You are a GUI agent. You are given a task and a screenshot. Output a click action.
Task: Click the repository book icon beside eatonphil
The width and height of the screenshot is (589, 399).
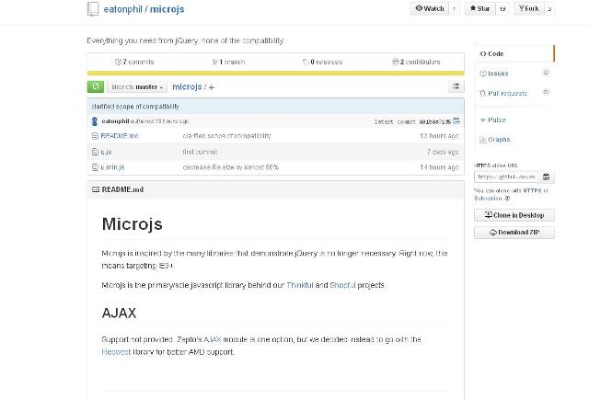93,8
